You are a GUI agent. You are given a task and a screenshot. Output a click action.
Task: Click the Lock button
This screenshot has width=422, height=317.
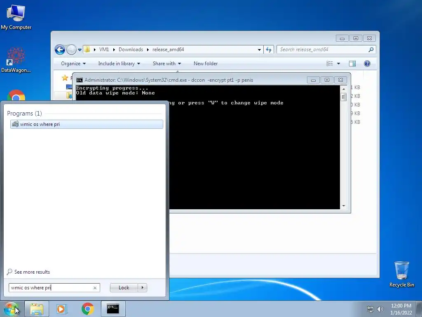124,288
